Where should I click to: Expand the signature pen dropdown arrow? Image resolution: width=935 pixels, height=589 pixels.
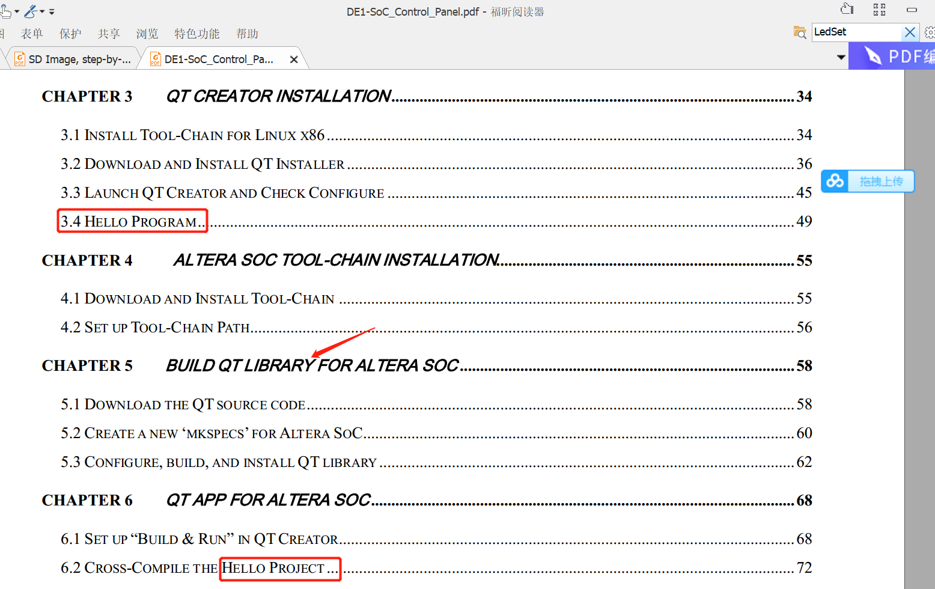coord(43,11)
